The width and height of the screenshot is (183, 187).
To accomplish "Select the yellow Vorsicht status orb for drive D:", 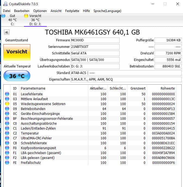I will [26, 16].
